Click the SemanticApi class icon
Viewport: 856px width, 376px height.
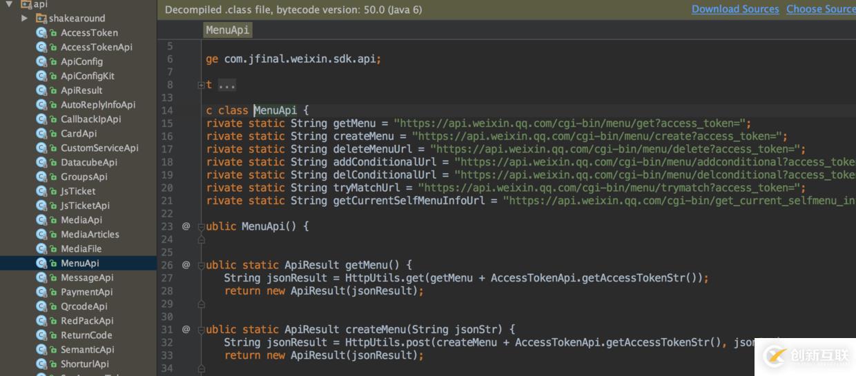[x=41, y=350]
